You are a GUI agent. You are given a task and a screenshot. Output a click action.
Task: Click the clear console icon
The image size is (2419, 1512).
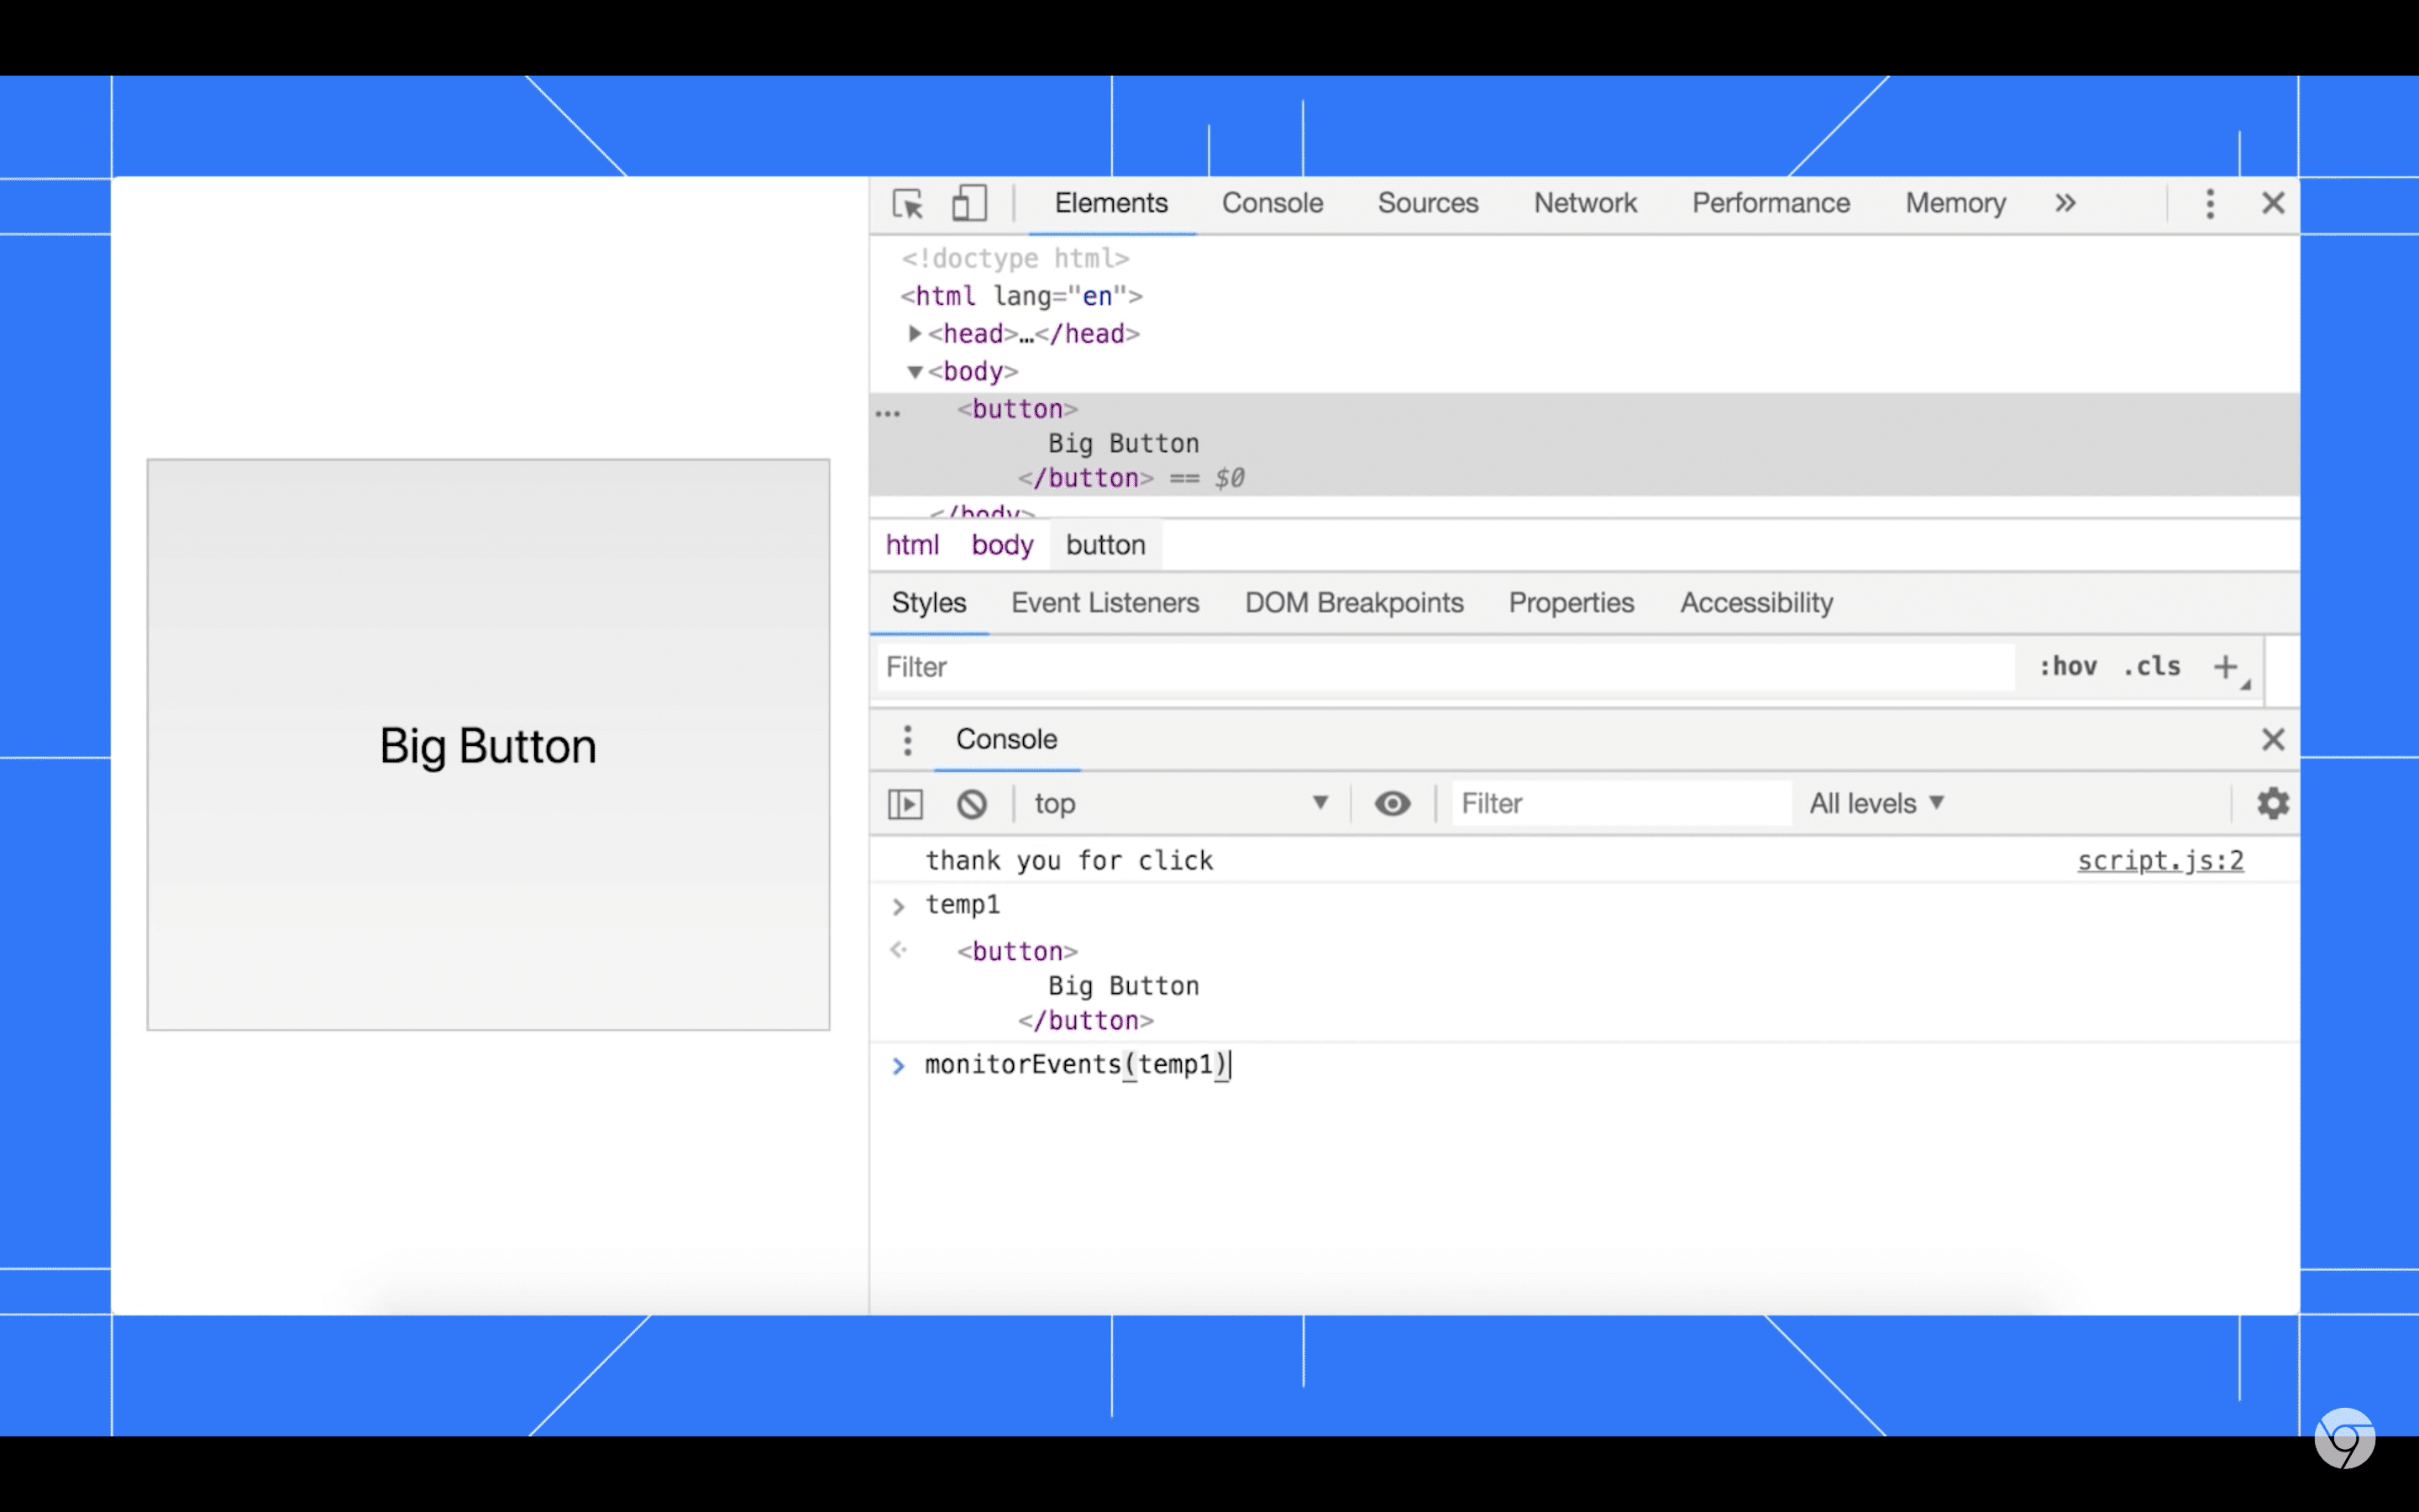pos(970,803)
